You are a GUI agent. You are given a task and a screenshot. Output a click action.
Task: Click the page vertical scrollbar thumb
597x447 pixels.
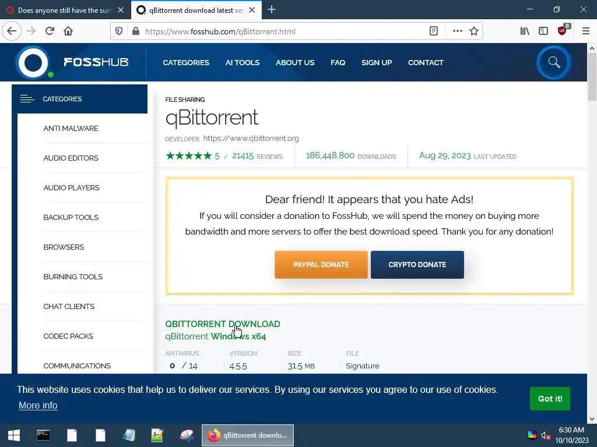pos(592,77)
